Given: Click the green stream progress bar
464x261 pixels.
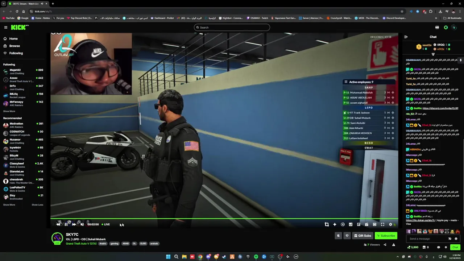Looking at the screenshot, I should pos(224,219).
